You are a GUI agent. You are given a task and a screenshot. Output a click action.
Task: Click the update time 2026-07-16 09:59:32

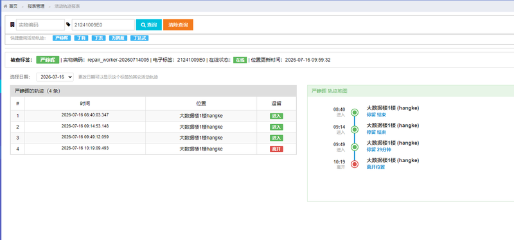coord(308,60)
